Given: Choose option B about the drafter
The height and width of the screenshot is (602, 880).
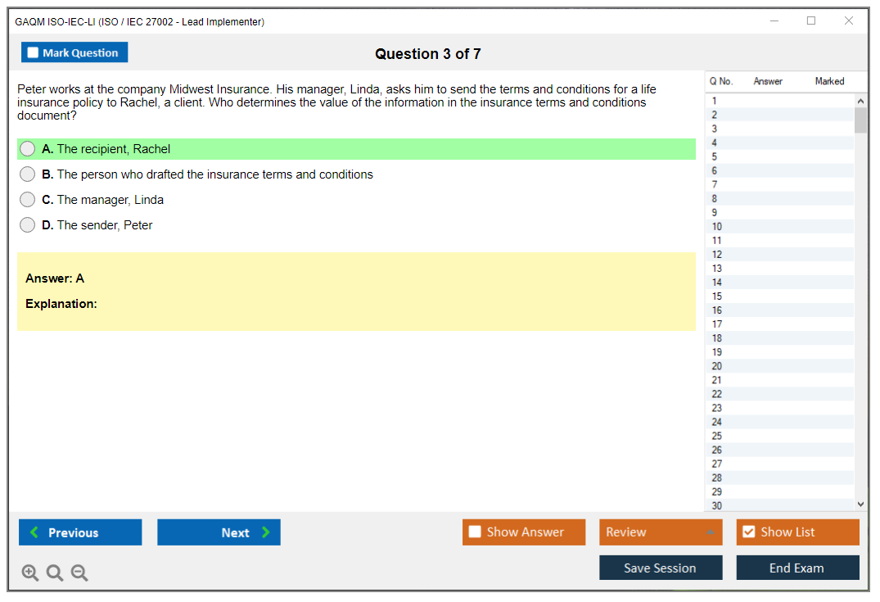Looking at the screenshot, I should [x=28, y=174].
